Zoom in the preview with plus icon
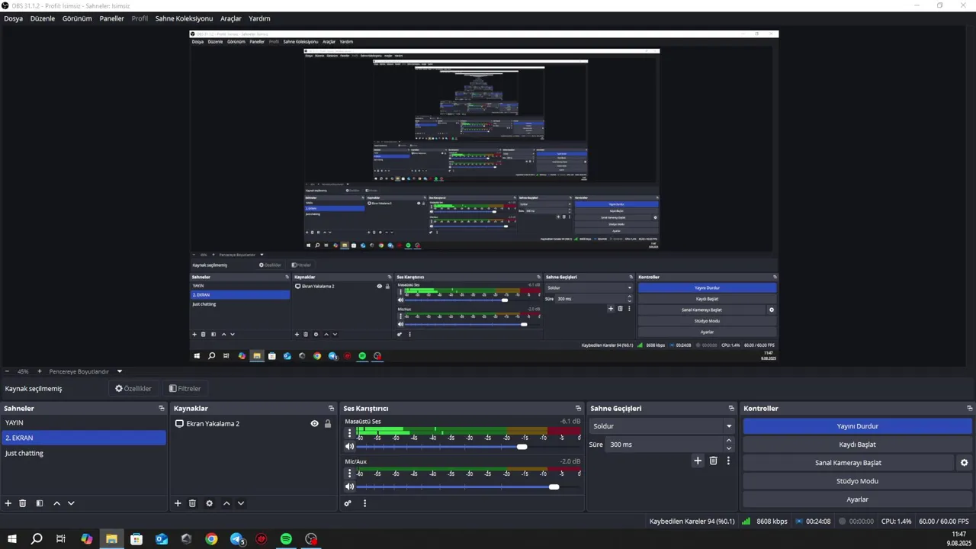Image resolution: width=976 pixels, height=549 pixels. 40,371
